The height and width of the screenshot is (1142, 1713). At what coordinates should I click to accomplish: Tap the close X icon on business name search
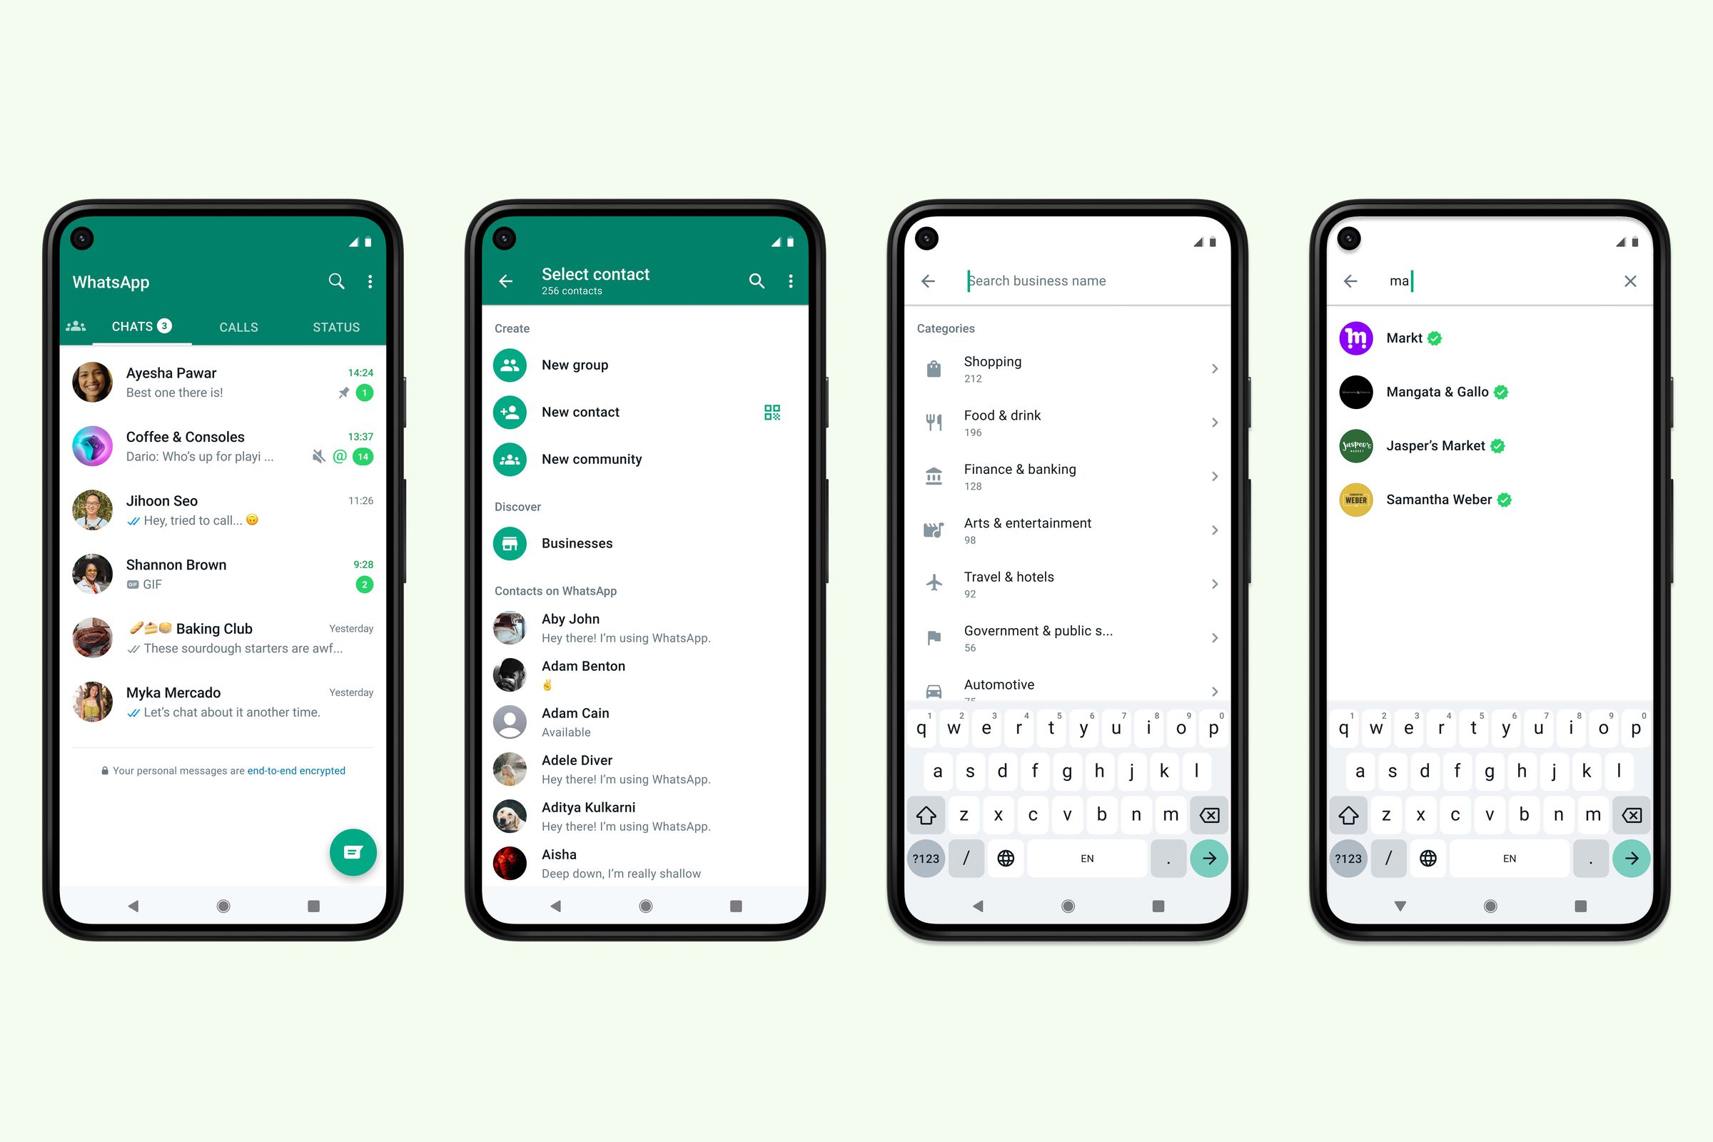click(x=1633, y=279)
